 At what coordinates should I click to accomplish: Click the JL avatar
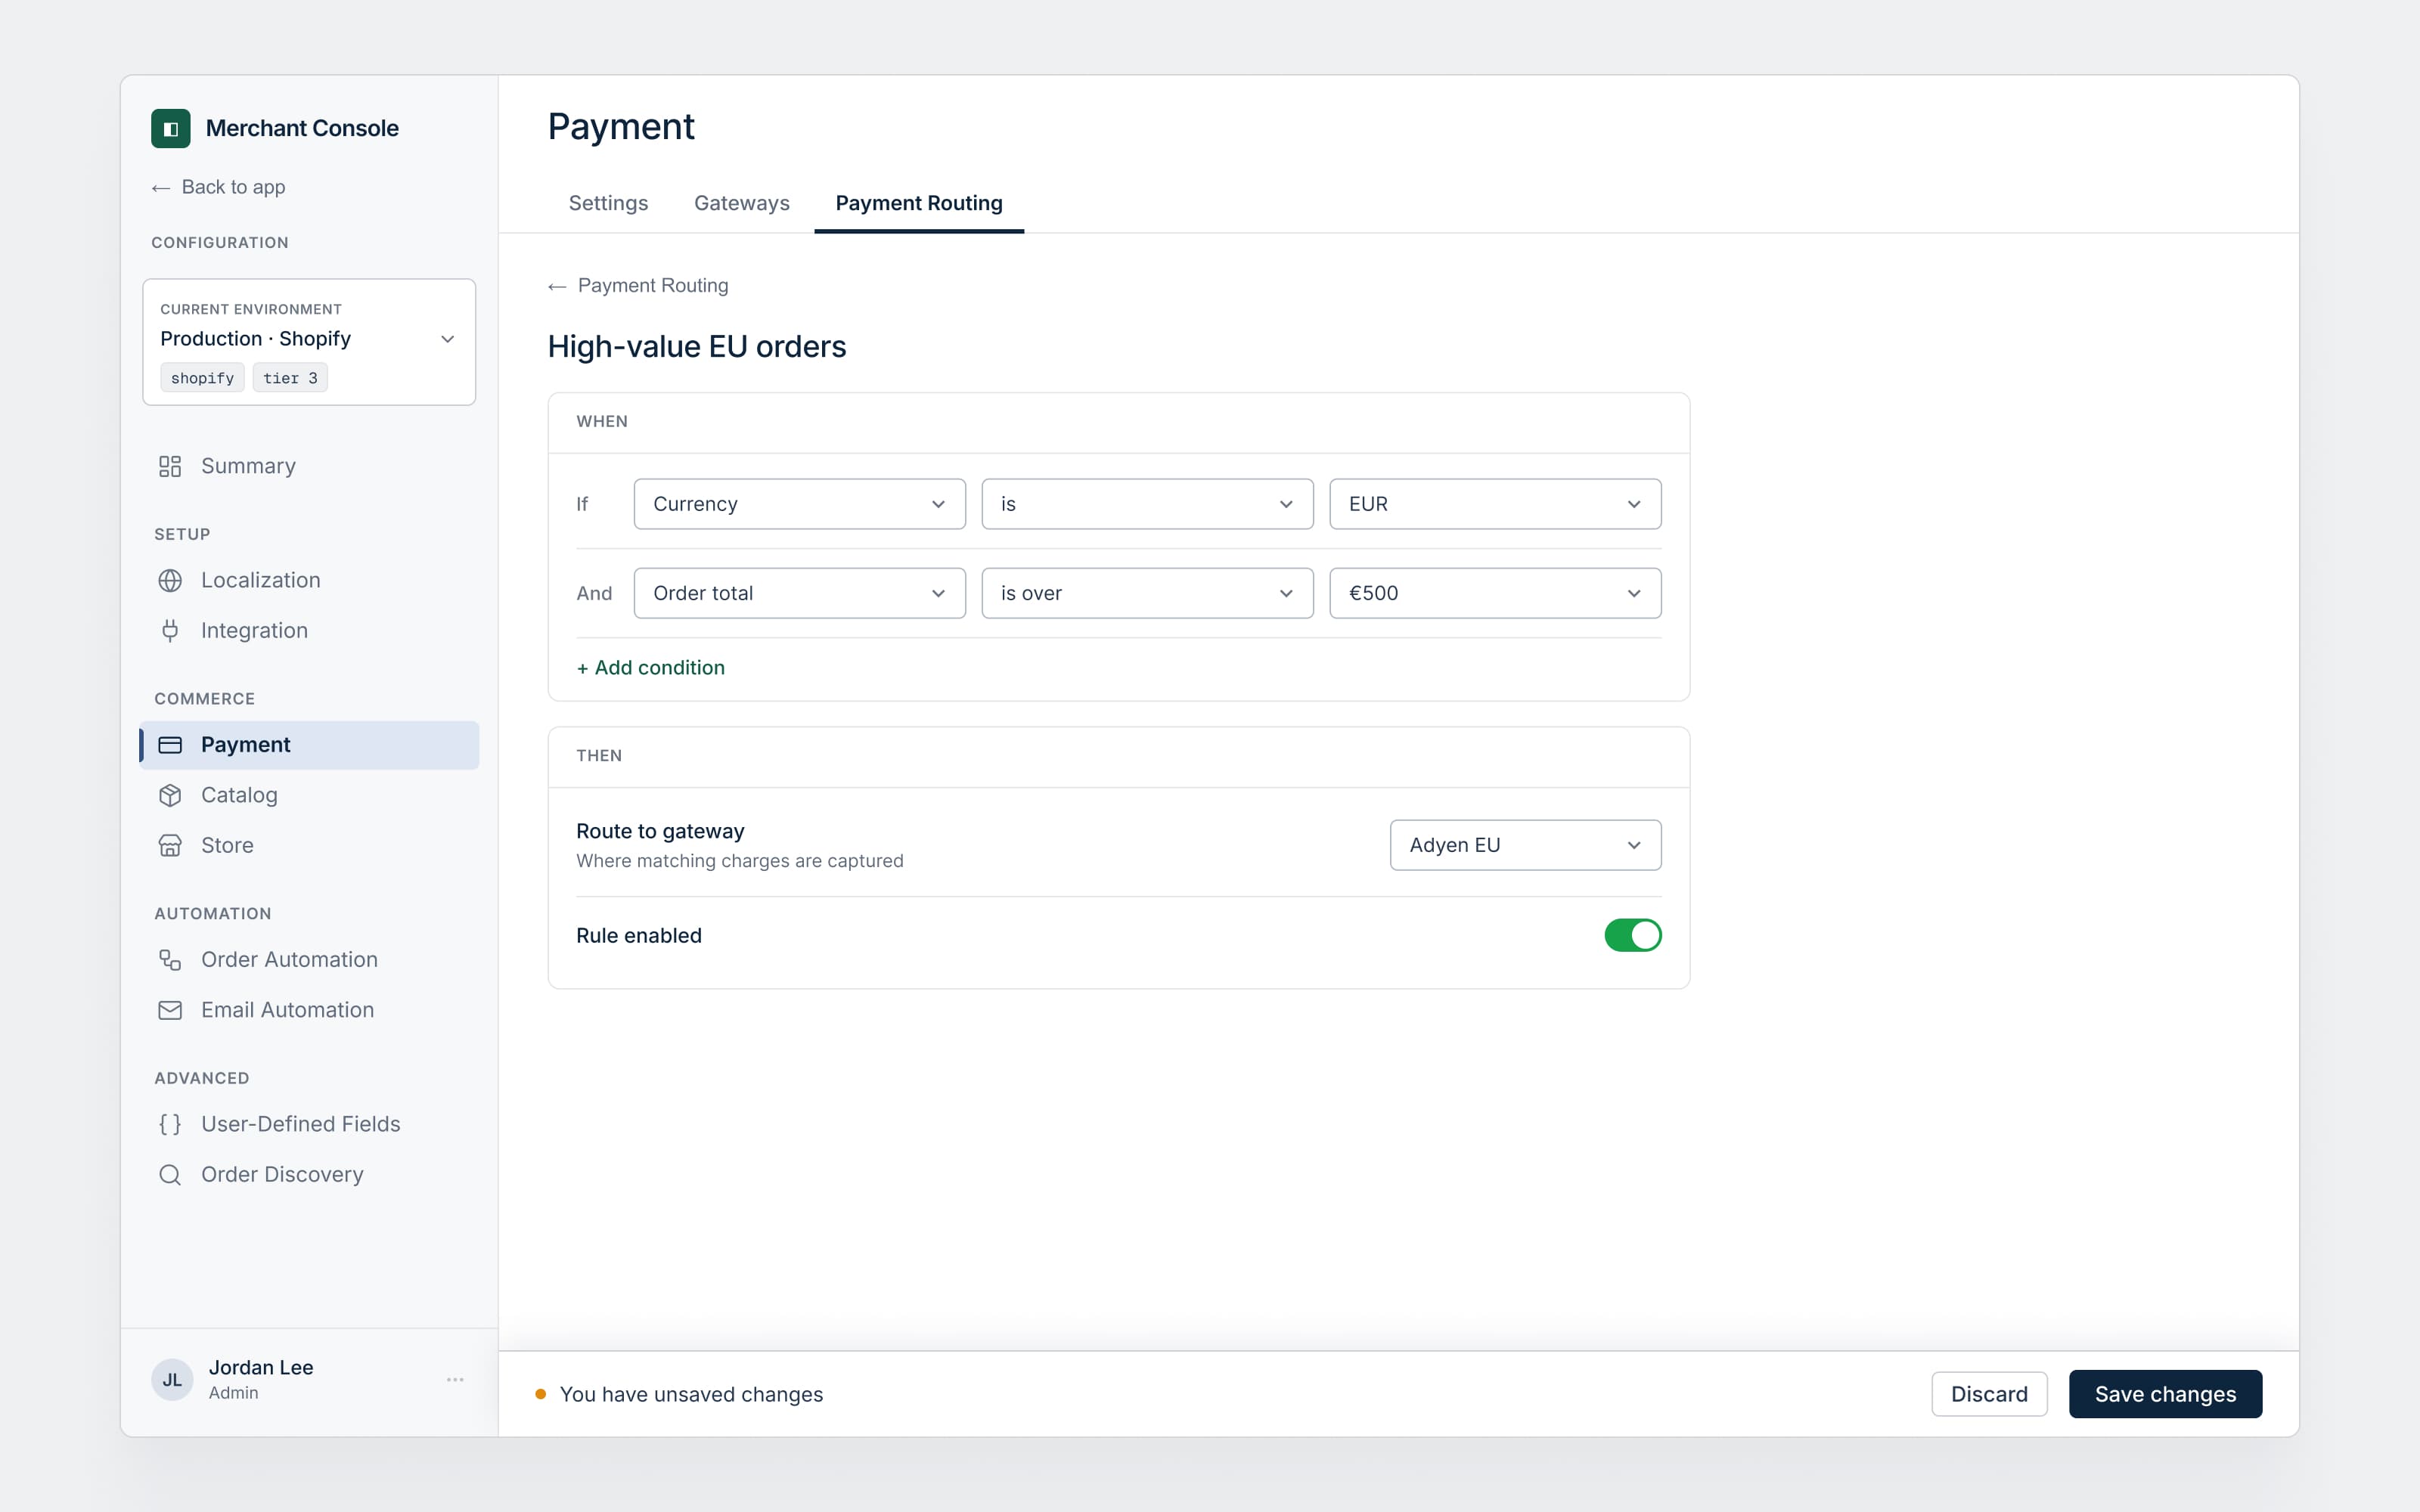tap(172, 1379)
